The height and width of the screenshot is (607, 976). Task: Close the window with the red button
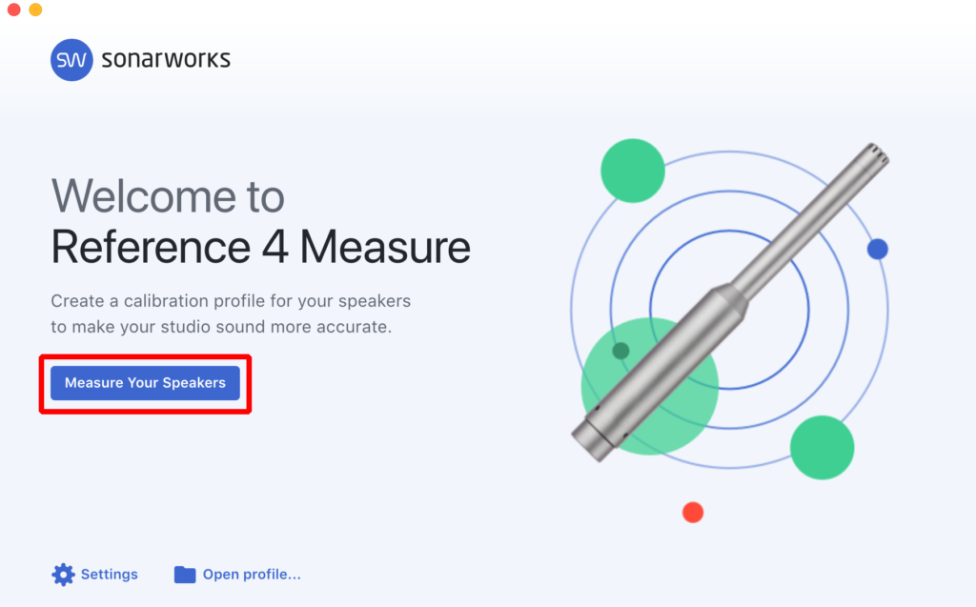tap(13, 10)
